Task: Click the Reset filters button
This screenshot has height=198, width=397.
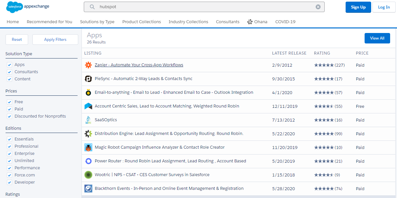Action: (17, 40)
